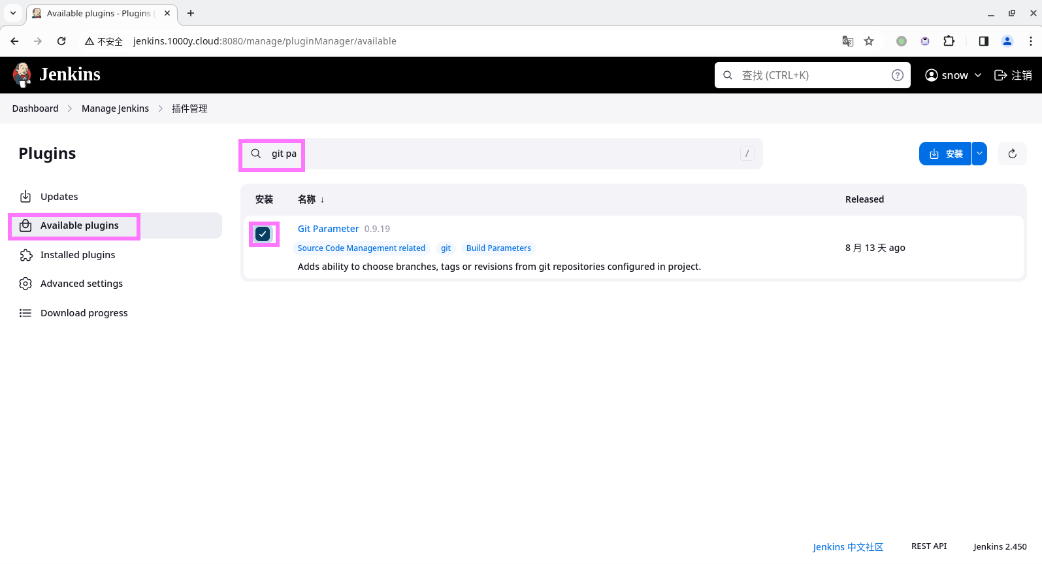1042x564 pixels.
Task: Expand chevron after Manage Jenkins breadcrumb
Action: 160,108
